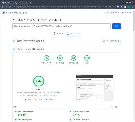The height and width of the screenshot is (122, 135).
Task: Click the scrollbar down arrow
Action: [134, 121]
